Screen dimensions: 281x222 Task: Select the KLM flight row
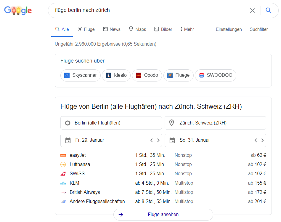(163, 183)
